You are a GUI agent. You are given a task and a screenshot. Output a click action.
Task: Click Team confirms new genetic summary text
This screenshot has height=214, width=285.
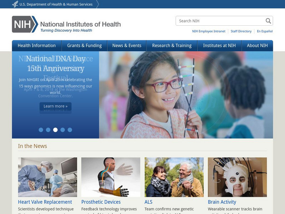point(169,209)
